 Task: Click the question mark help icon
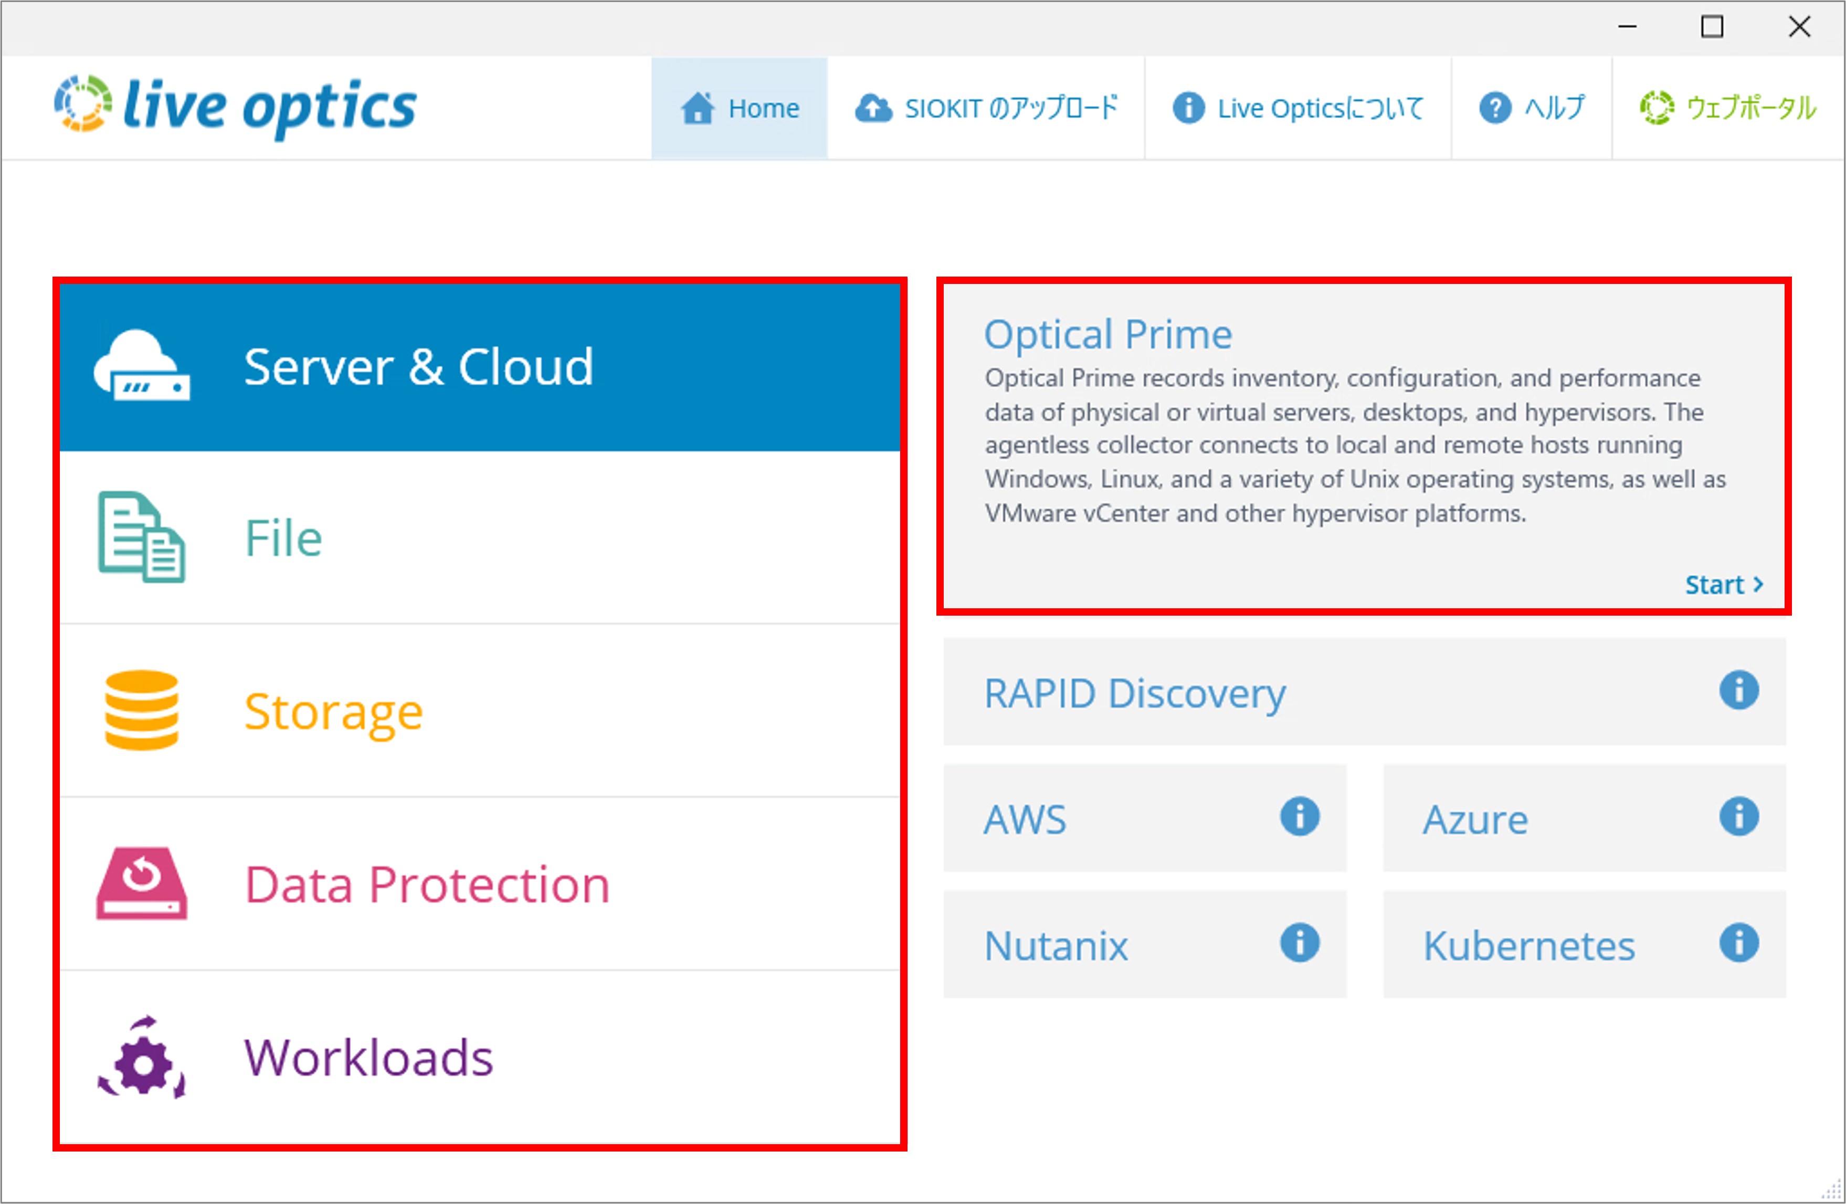pos(1495,108)
